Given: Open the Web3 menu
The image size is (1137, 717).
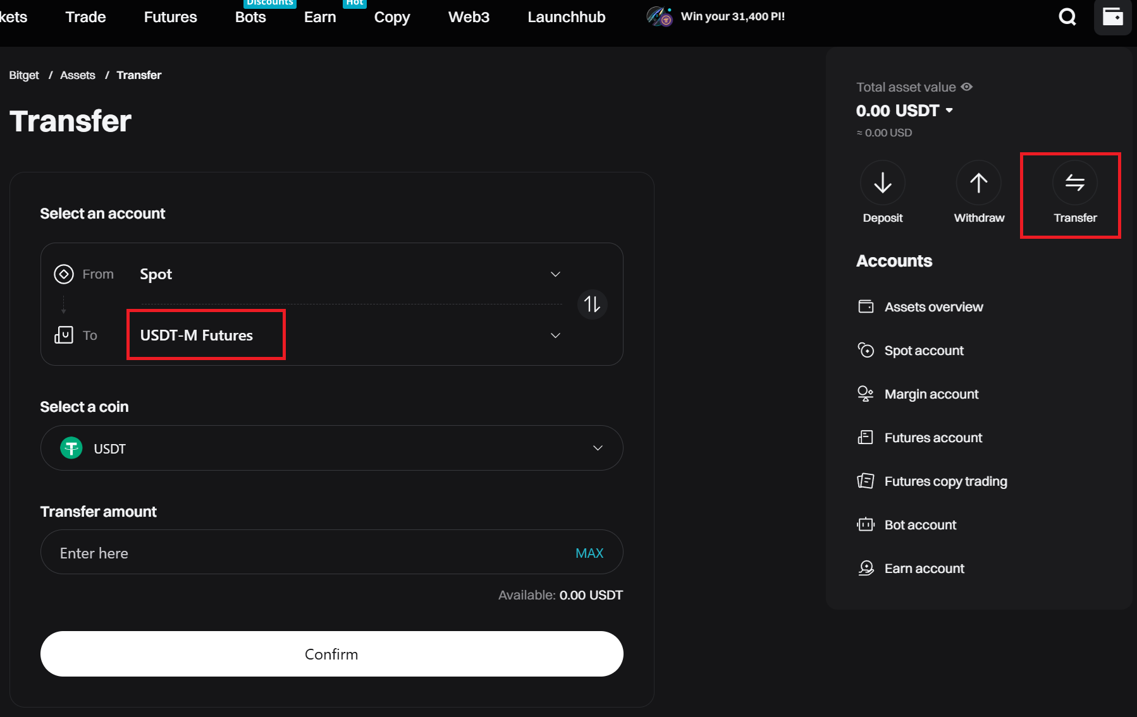Looking at the screenshot, I should pyautogui.click(x=469, y=17).
